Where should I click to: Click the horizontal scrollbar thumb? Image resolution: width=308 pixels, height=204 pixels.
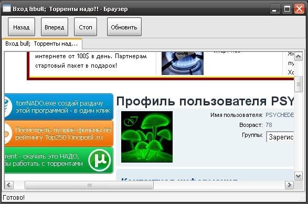click(x=89, y=185)
